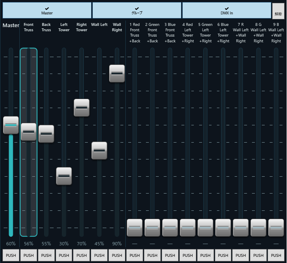Click PUSH button under Master fader
287x263 pixels.
(x=11, y=255)
